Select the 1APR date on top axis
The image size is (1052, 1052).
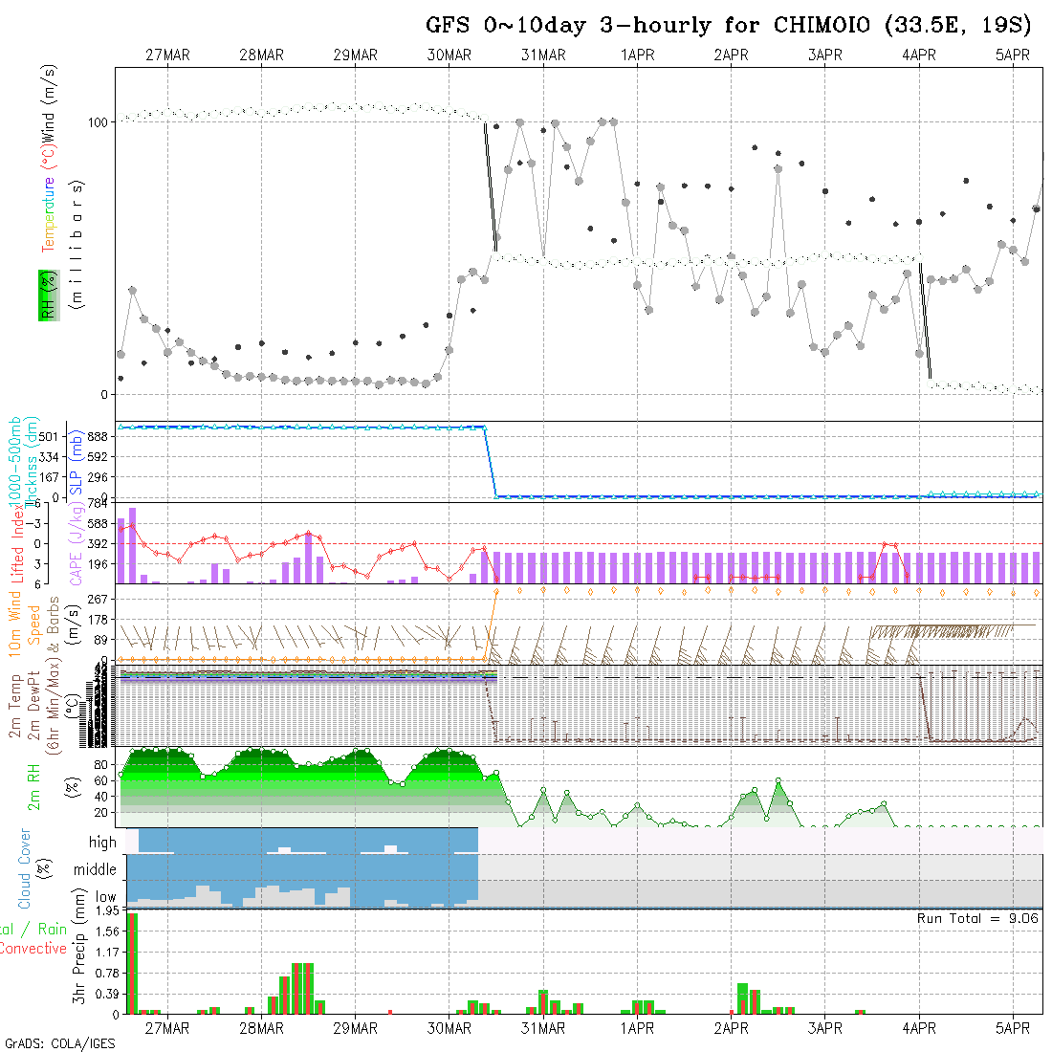(637, 55)
